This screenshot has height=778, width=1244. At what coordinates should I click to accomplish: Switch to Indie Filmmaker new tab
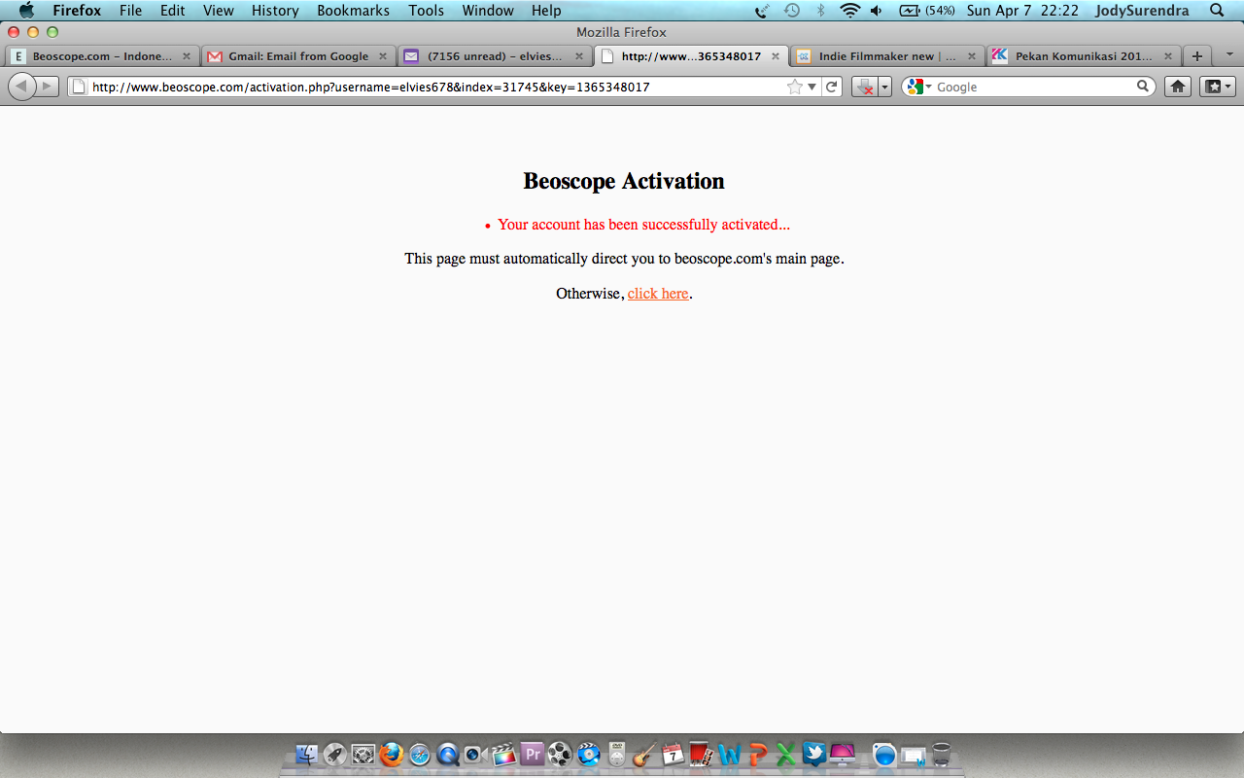click(886, 56)
